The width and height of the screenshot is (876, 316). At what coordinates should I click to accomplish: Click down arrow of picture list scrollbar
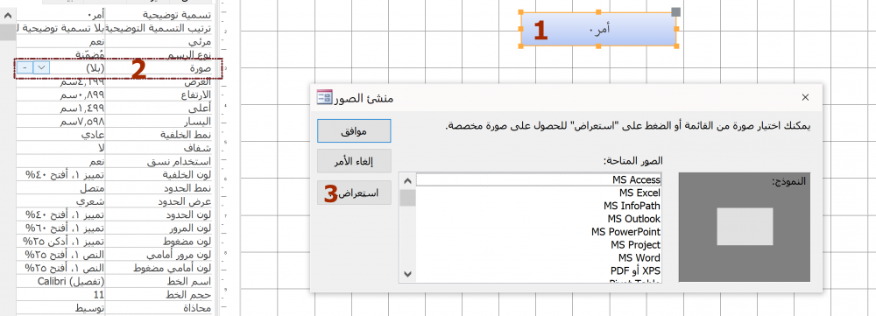tap(407, 274)
